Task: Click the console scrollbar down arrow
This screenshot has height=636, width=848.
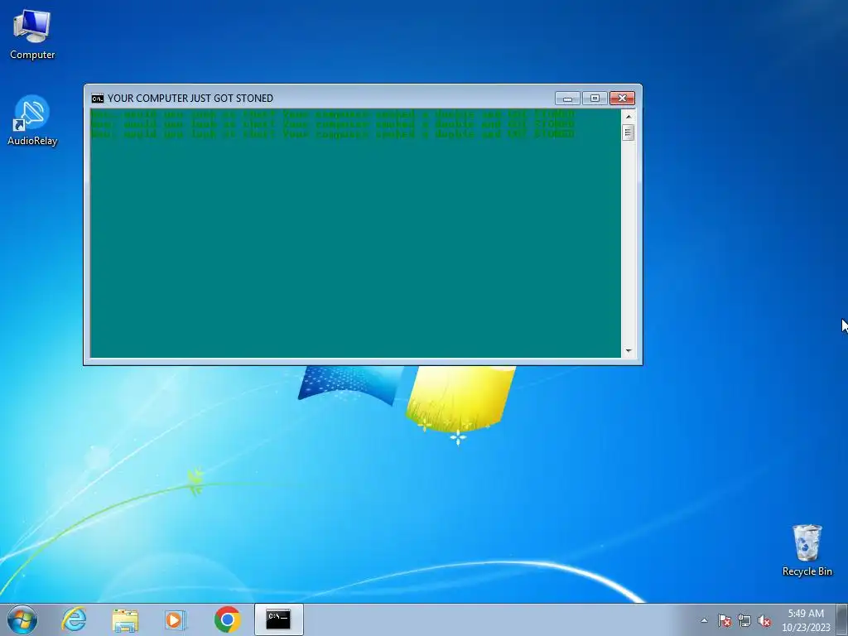Action: 628,351
